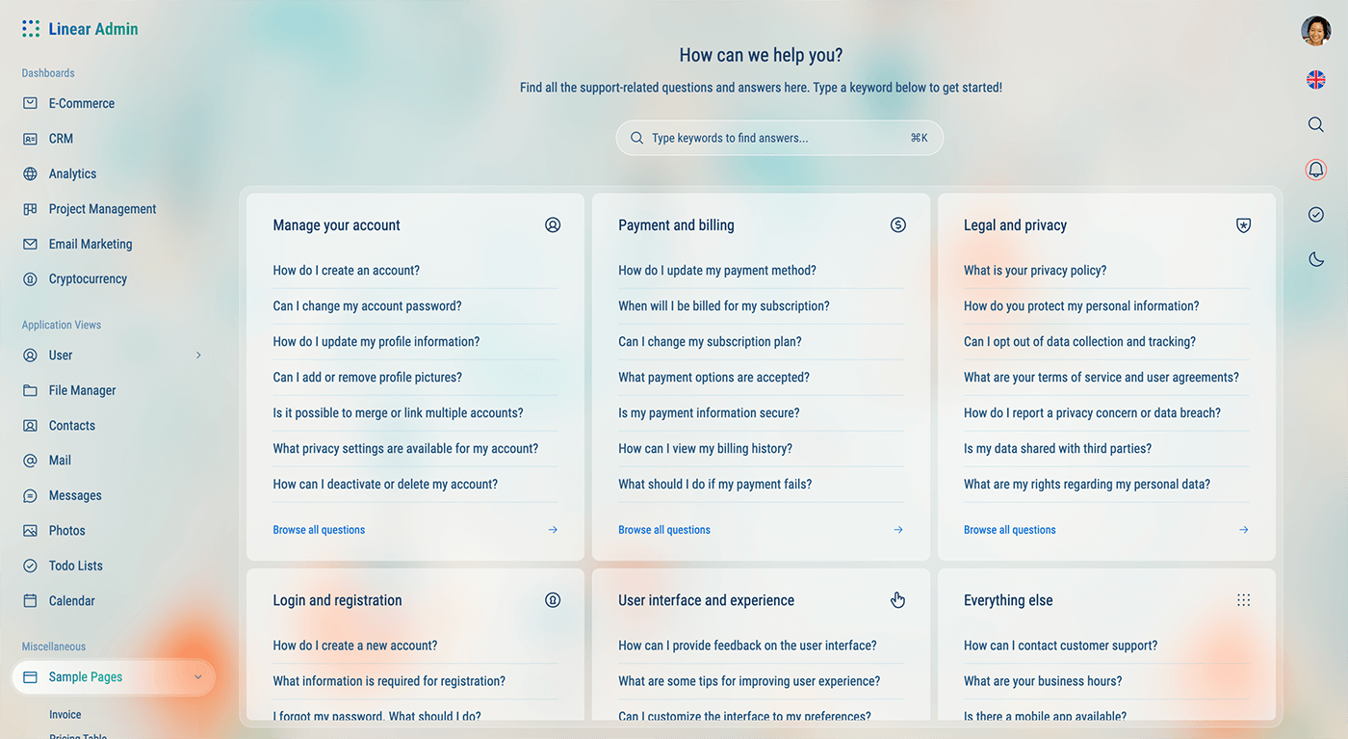Viewport: 1348px width, 739px height.
Task: Click the Cryptocurrency sidebar icon
Action: 31,279
